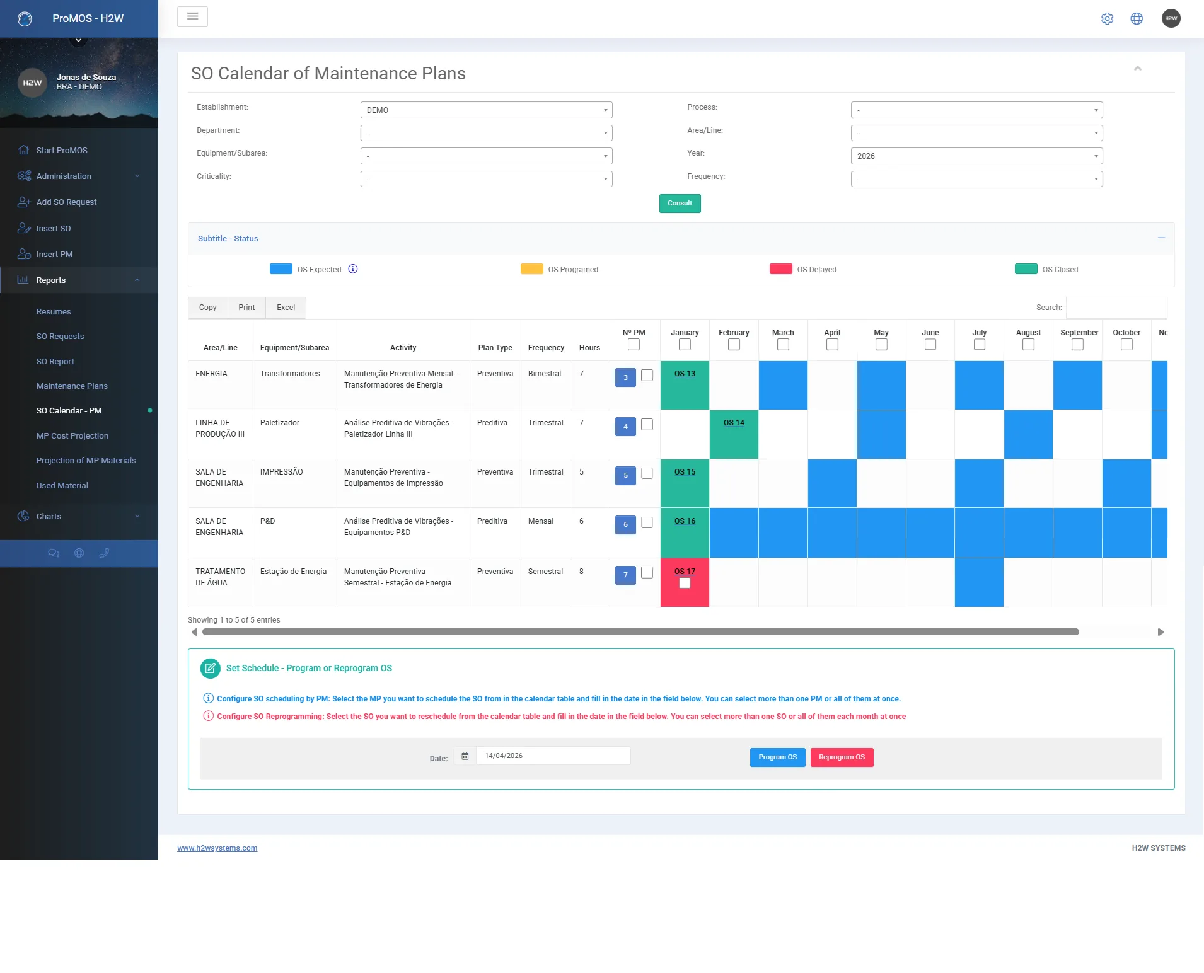Click the Insert PM icon in sidebar
The height and width of the screenshot is (973, 1204).
[24, 254]
